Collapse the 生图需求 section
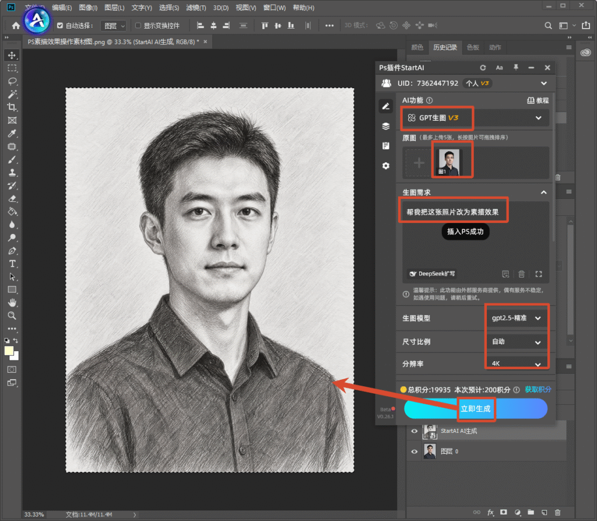The image size is (597, 521). click(544, 193)
